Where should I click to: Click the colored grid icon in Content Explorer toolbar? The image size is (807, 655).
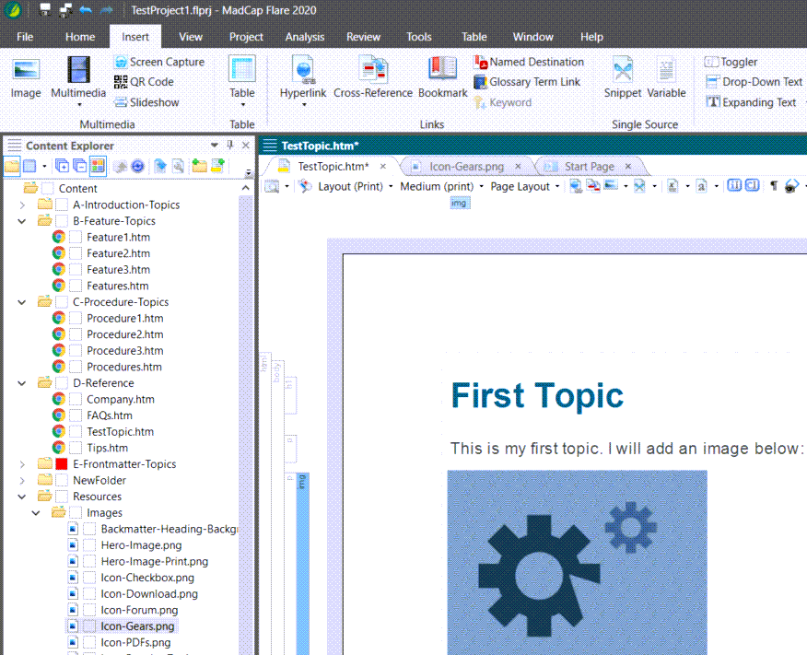[98, 166]
